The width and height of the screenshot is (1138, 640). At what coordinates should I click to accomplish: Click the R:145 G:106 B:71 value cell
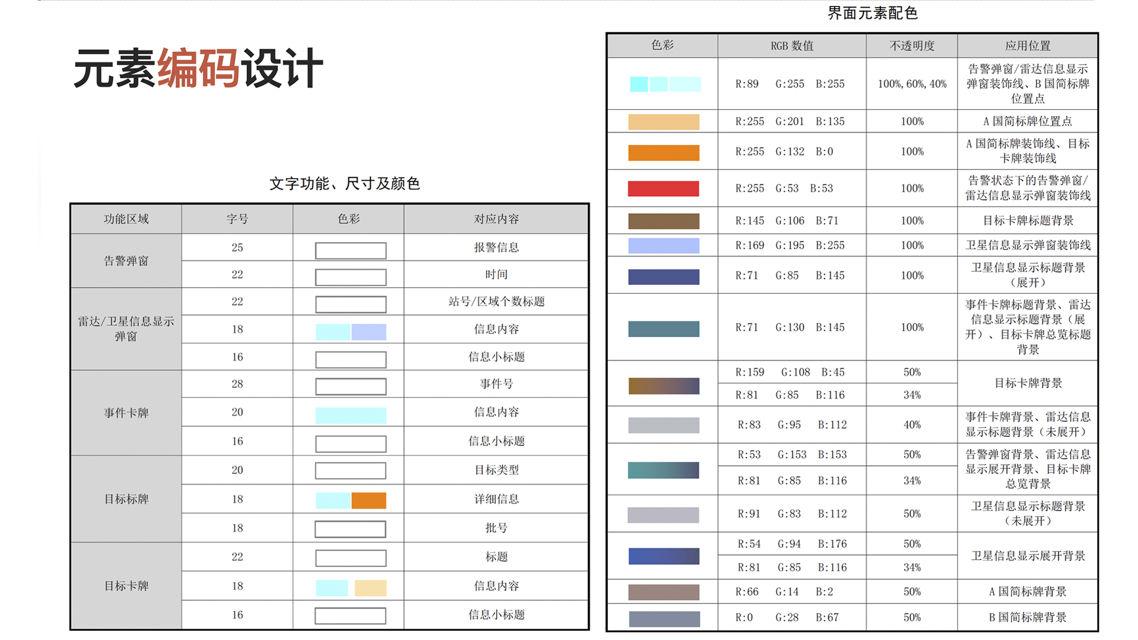click(791, 221)
